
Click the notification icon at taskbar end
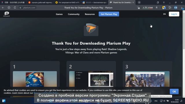pyautogui.click(x=181, y=101)
